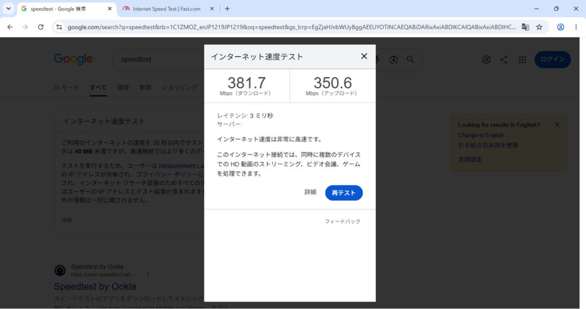Open the Measurement Lab link
586x309 pixels.
click(181, 166)
